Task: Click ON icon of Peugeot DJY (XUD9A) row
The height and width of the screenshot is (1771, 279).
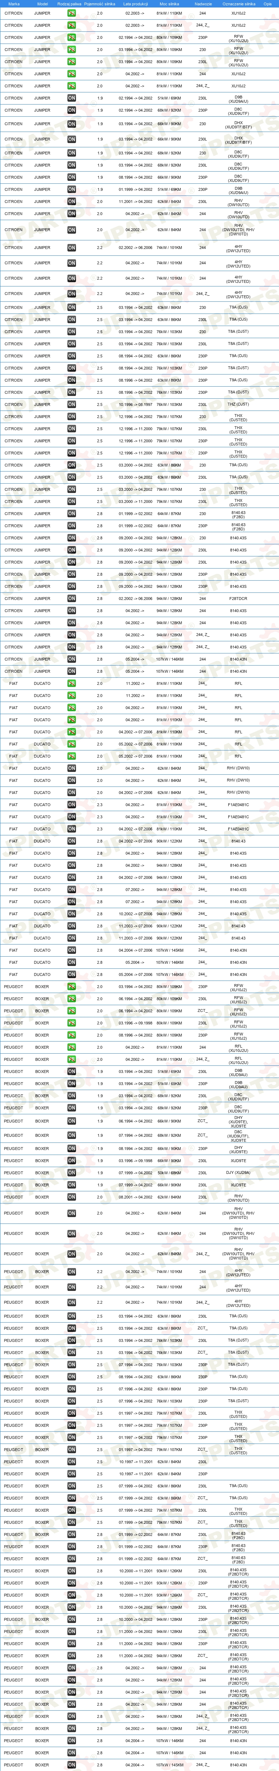Action: tap(71, 1173)
